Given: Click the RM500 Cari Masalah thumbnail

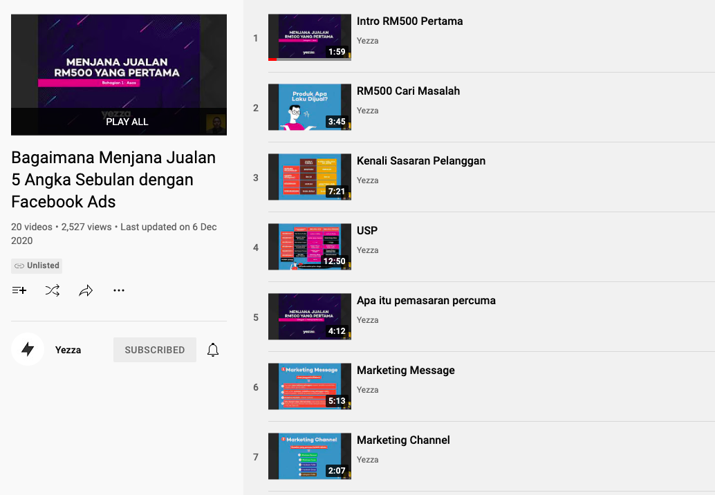Looking at the screenshot, I should point(309,107).
